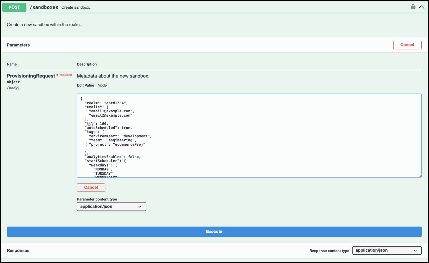Screen dimensions: 429x263
Task: Click the "autoScheduled": true line
Action: 108,128
